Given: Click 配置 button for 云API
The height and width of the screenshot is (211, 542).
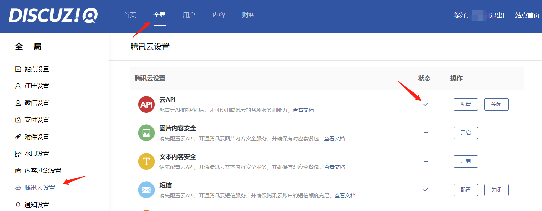Looking at the screenshot, I should [x=466, y=104].
